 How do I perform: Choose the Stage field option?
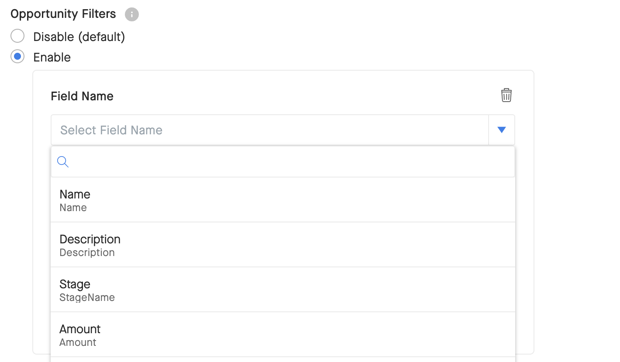(x=283, y=290)
